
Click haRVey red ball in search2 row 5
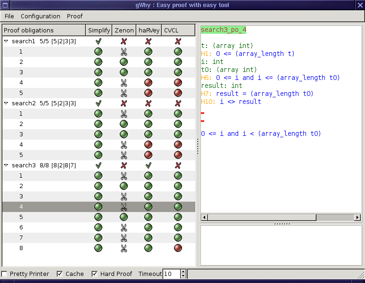click(x=148, y=155)
